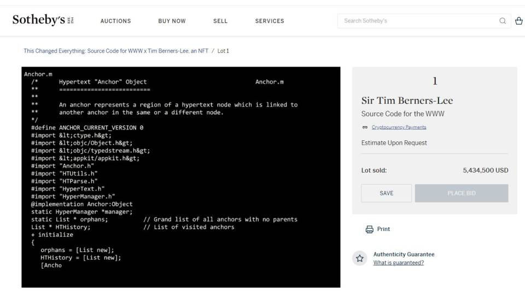Open the Auctions menu
This screenshot has width=525, height=308.
pos(115,21)
